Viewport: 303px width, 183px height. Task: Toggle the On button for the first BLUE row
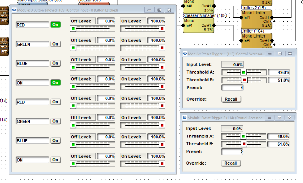[55, 63]
